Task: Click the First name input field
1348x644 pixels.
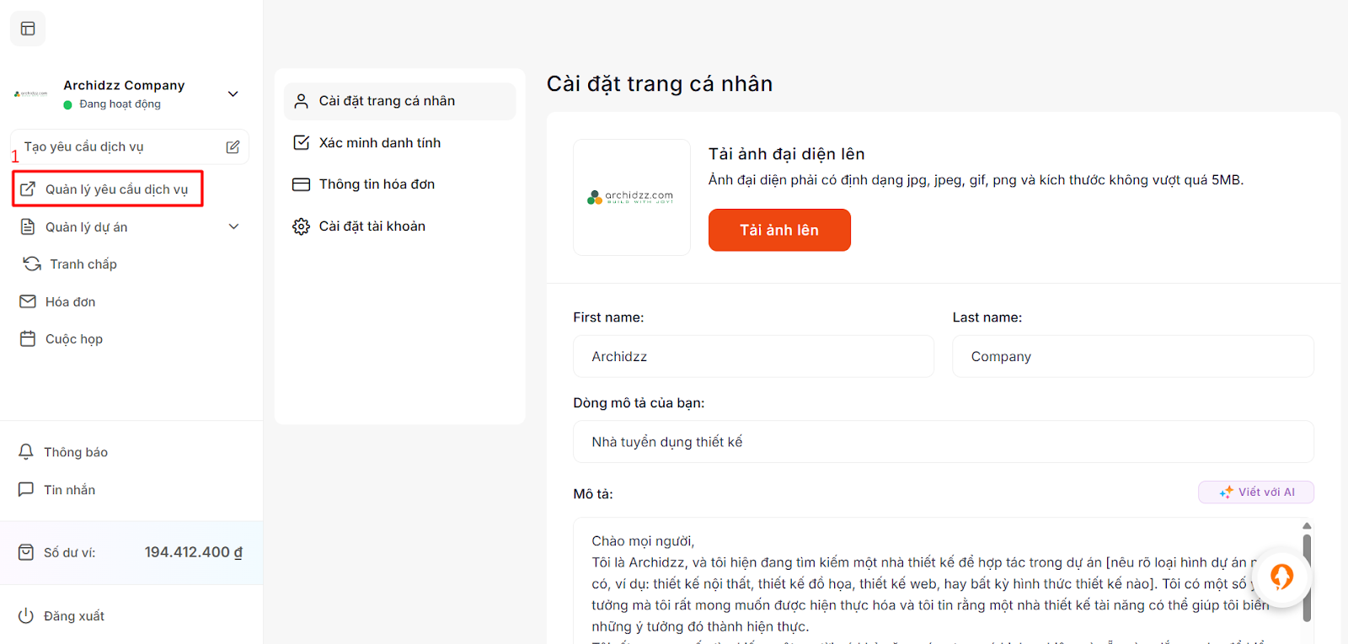Action: tap(753, 357)
